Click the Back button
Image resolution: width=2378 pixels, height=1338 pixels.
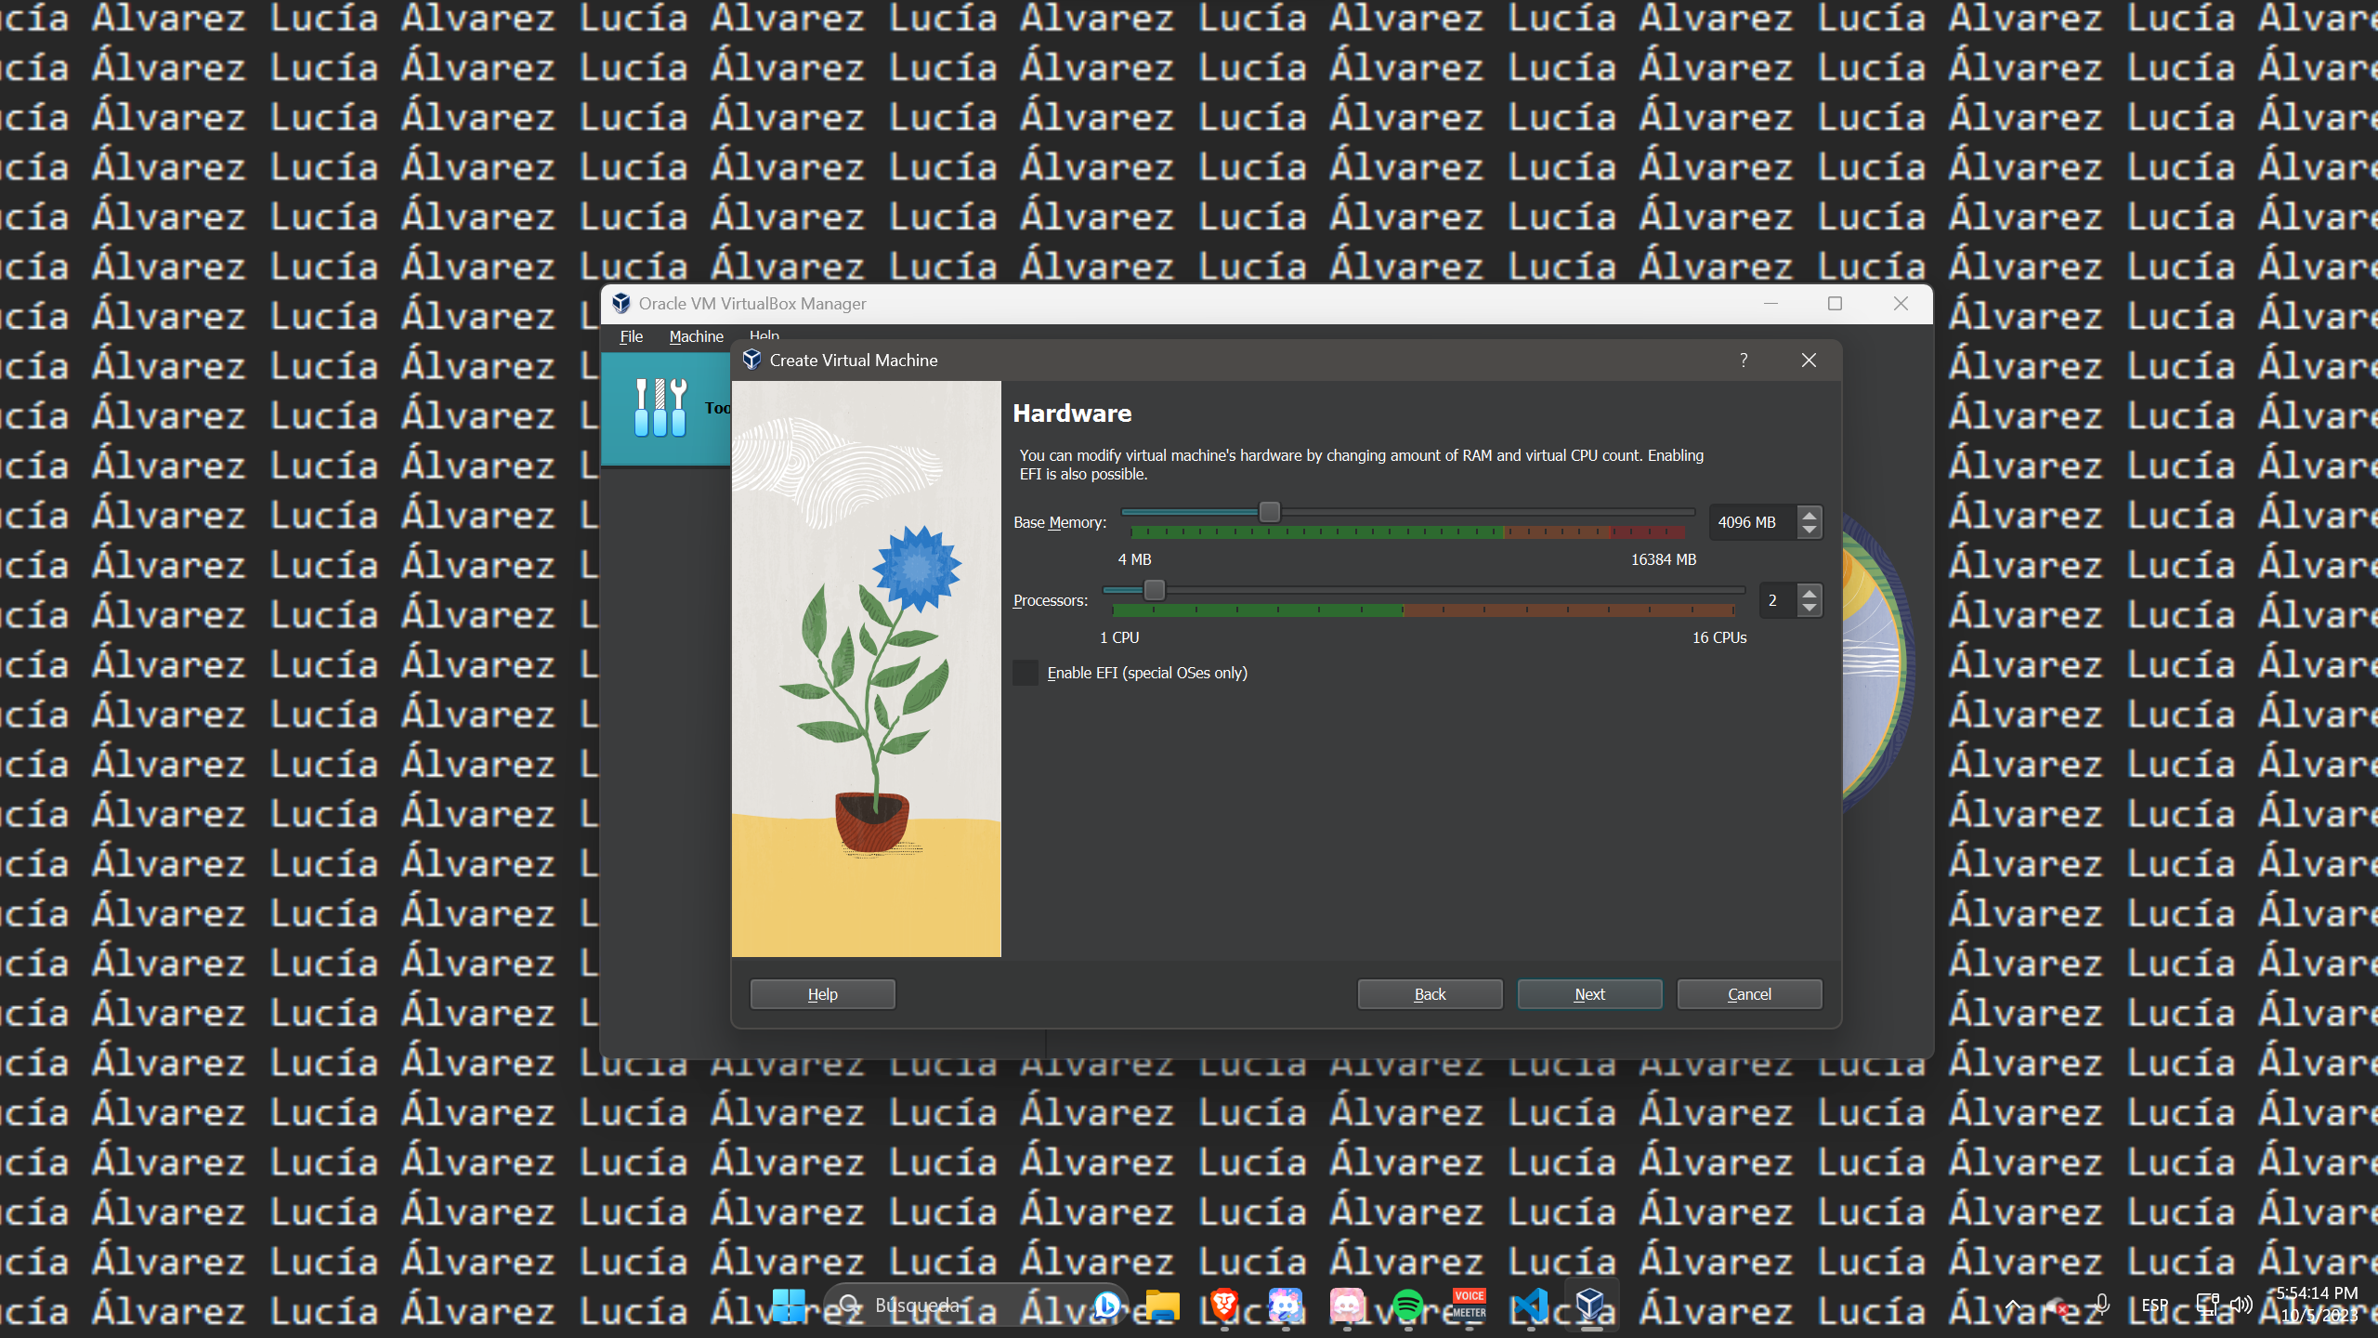click(x=1430, y=994)
